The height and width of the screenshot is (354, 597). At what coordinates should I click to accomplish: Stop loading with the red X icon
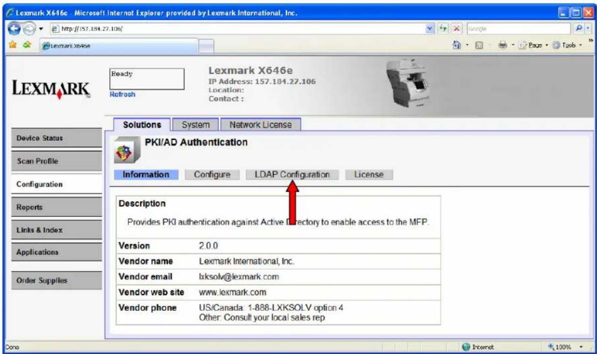(457, 28)
